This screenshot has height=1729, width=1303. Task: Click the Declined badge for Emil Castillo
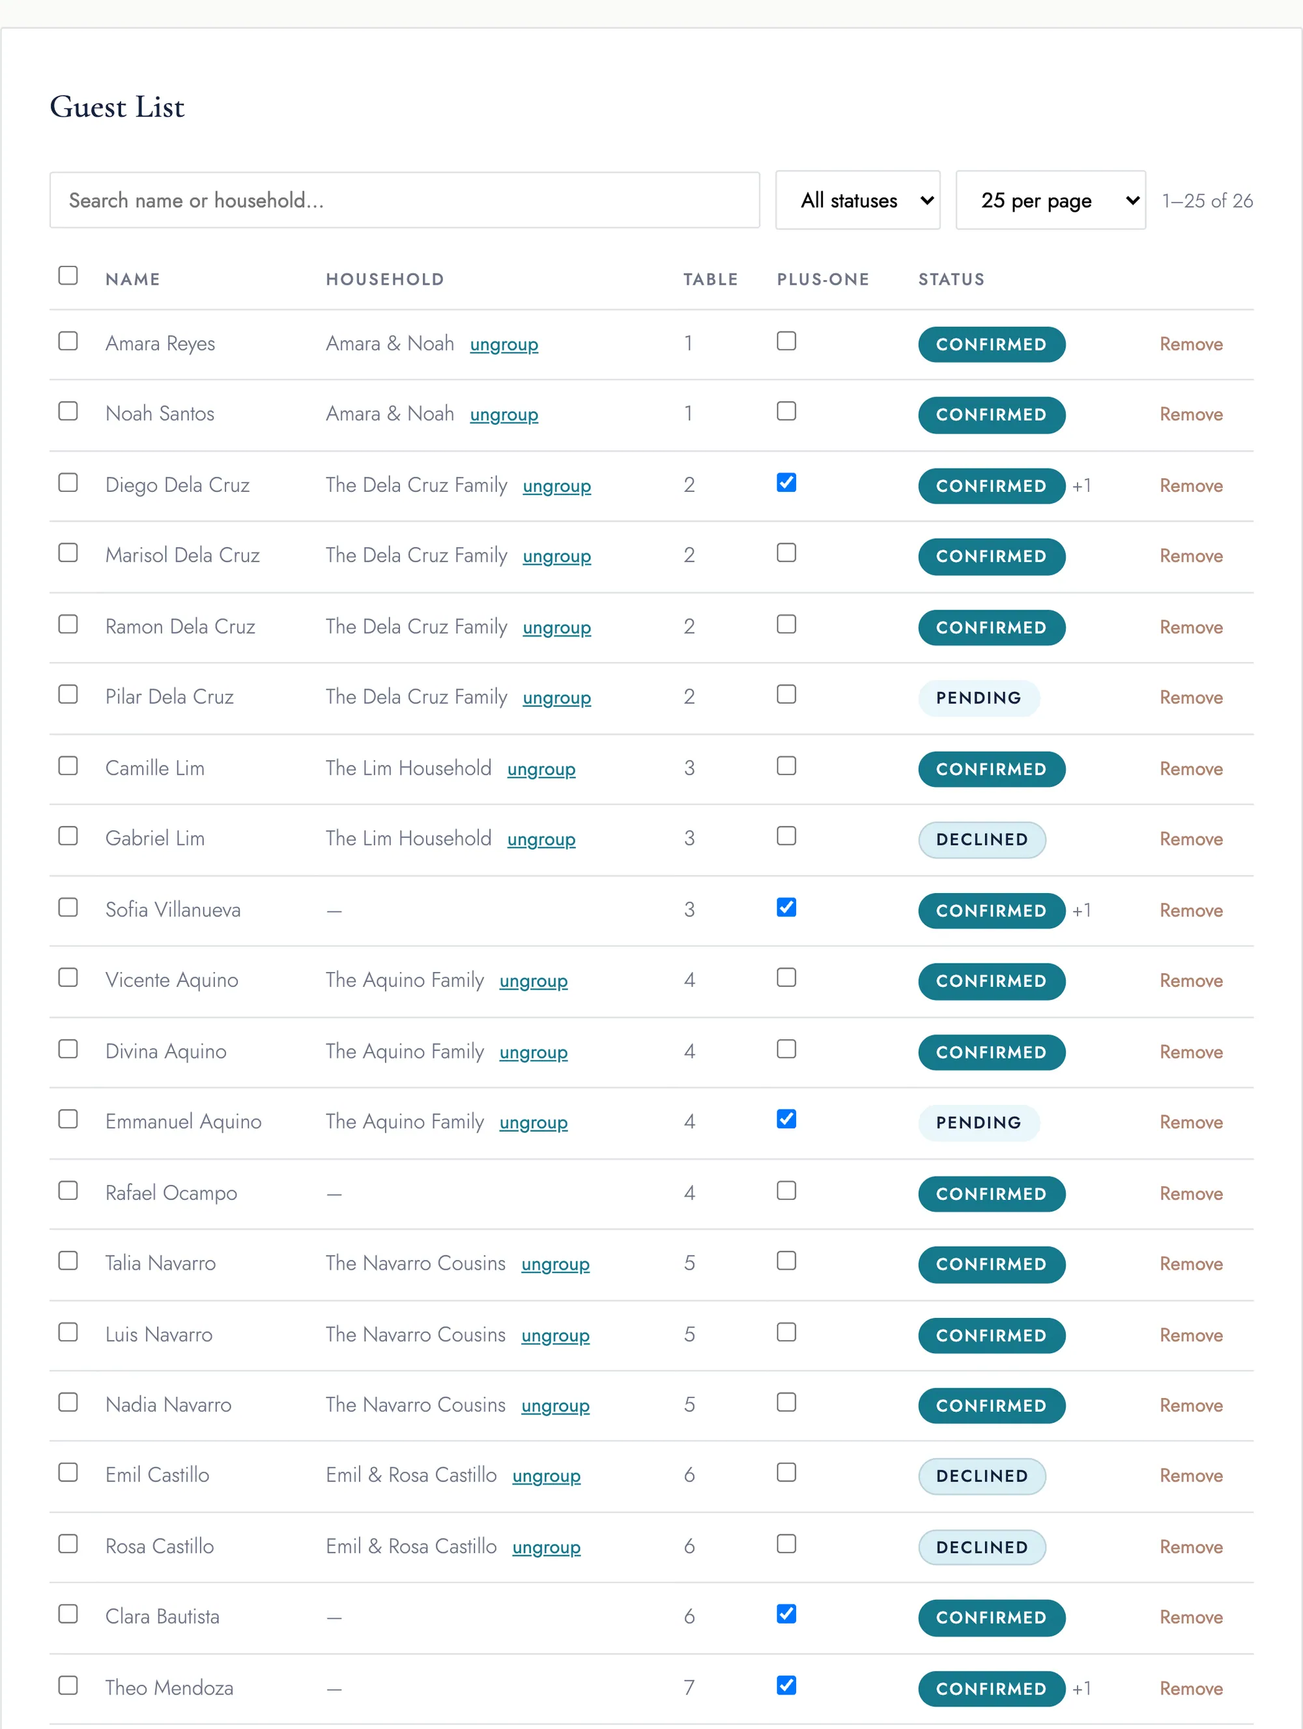[x=982, y=1476]
